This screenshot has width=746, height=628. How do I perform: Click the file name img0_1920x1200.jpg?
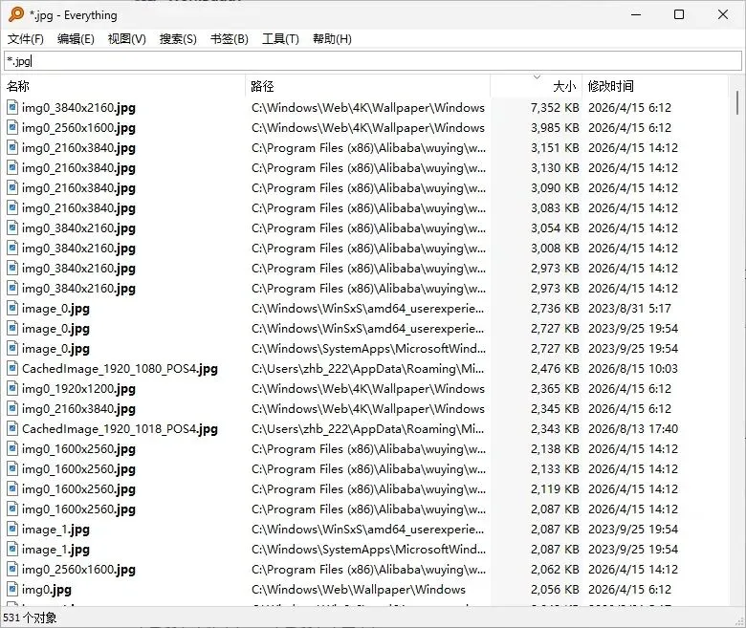tap(78, 389)
